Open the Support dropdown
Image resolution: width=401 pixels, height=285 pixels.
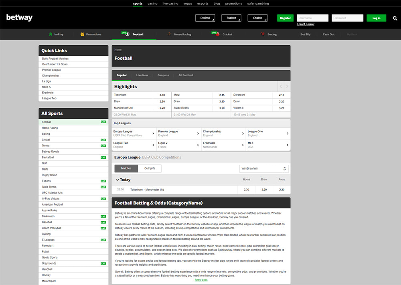(x=231, y=18)
